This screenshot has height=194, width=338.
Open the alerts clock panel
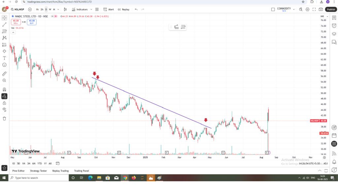click(334, 26)
